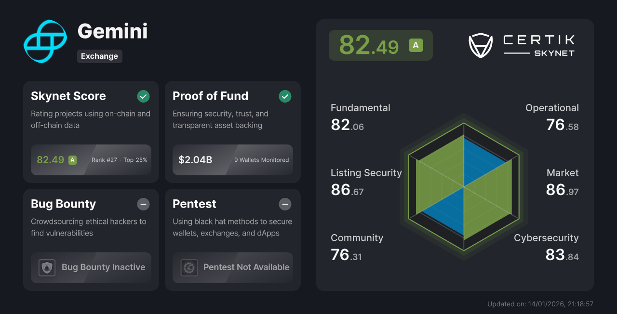This screenshot has height=314, width=617.
Task: Click the 9 Wallets Monitored link
Action: coord(261,160)
